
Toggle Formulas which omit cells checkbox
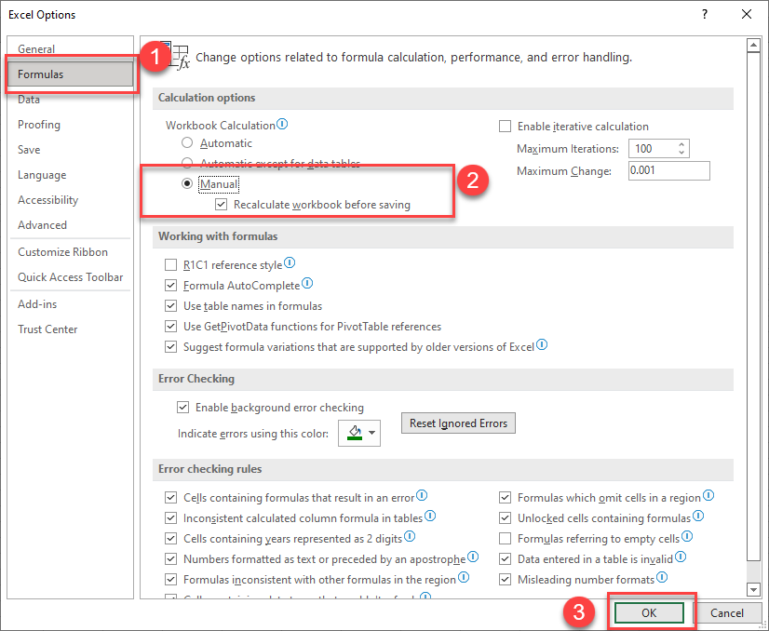click(505, 498)
